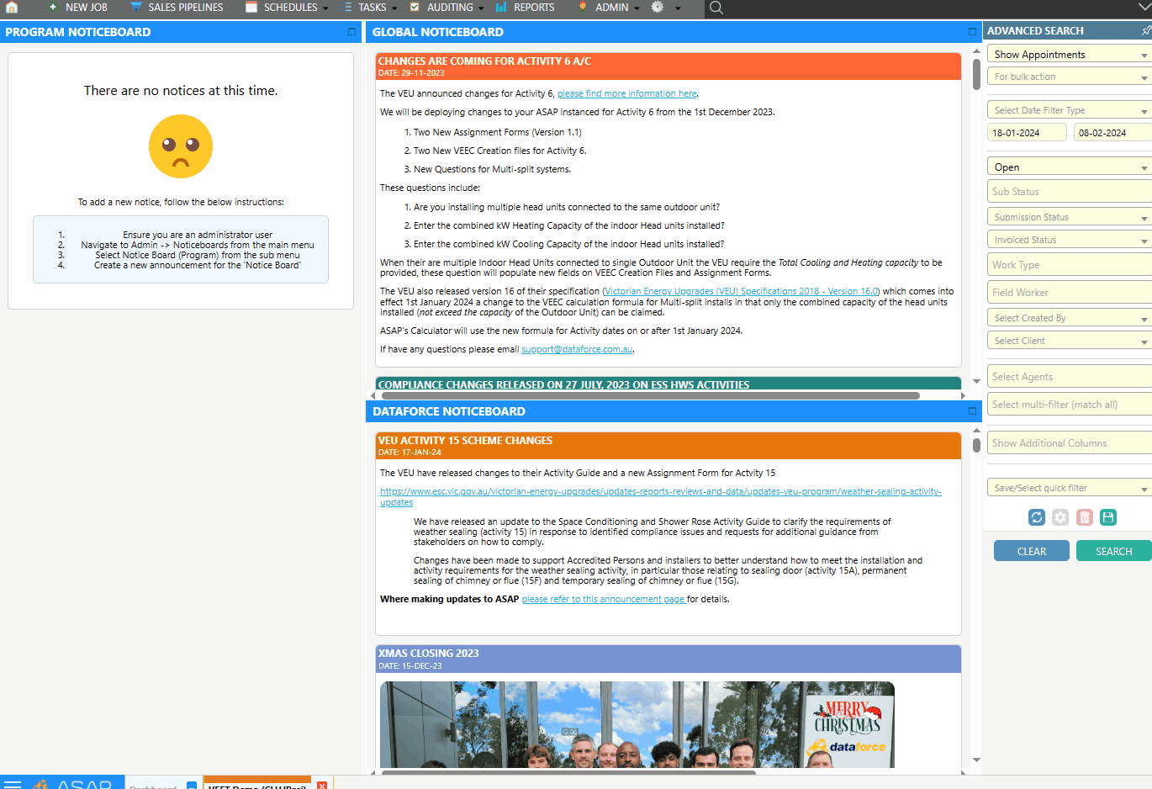Switch to the VEET Demo (CLH/Resi) tab
This screenshot has height=789, width=1152.
tap(256, 783)
